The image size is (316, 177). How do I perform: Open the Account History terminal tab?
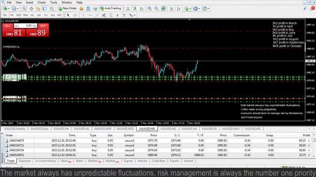point(45,161)
